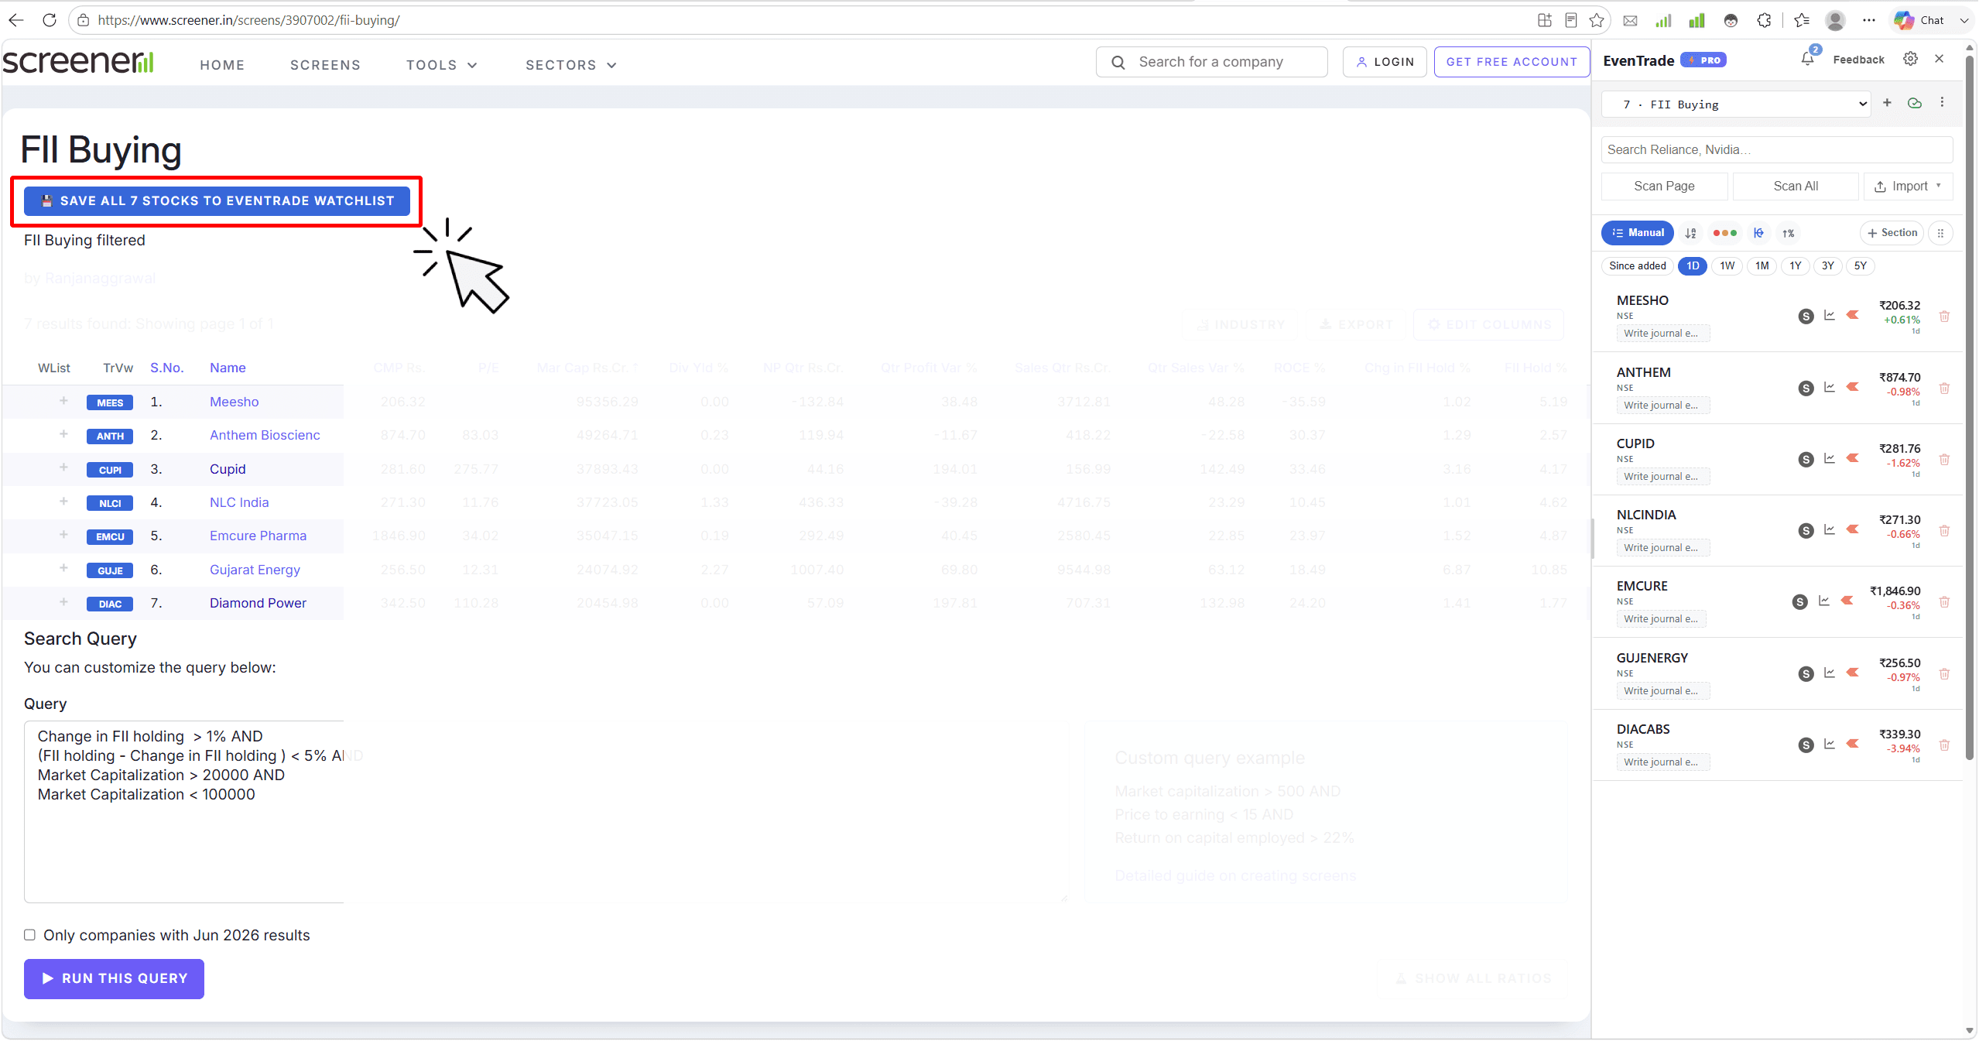
Task: Open chart icon for EMCURE
Action: [x=1824, y=601]
